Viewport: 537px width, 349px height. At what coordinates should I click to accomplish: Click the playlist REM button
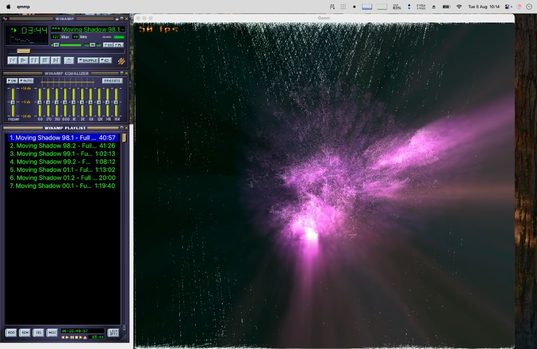click(25, 333)
